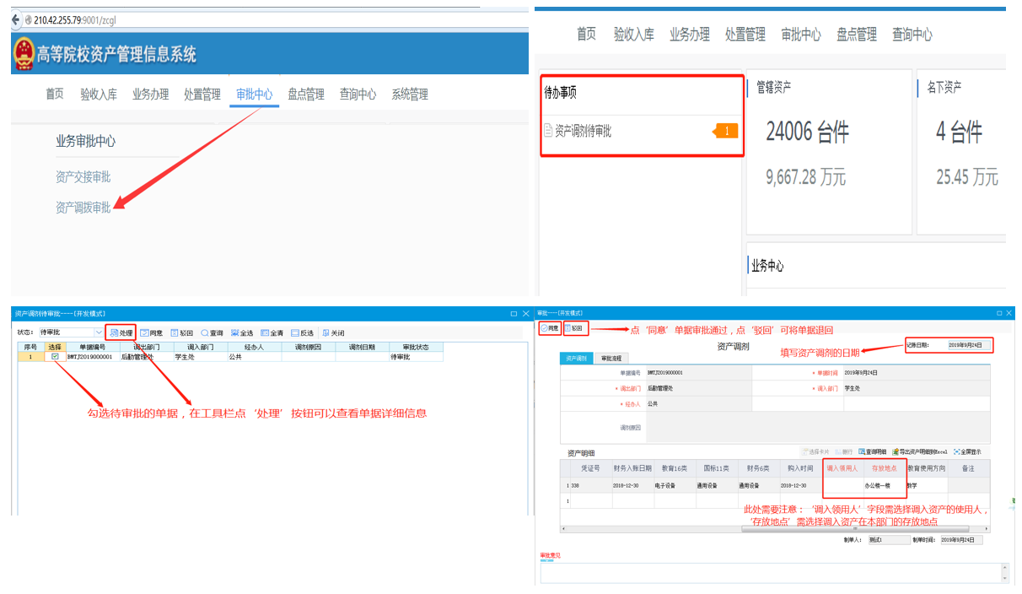Toggle the checkbox for bill BMTJ2019000001
The image size is (1022, 594).
pos(55,357)
